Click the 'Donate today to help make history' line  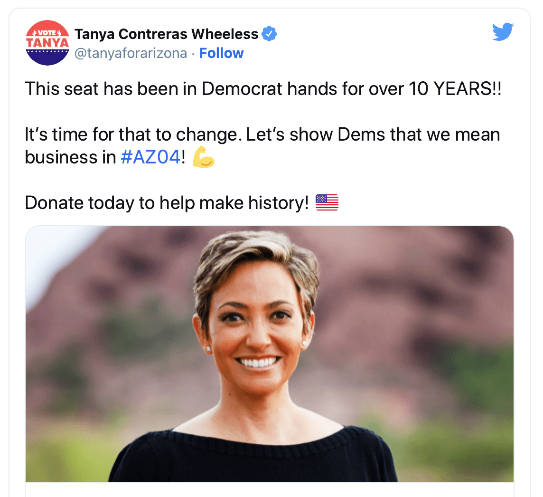click(167, 203)
